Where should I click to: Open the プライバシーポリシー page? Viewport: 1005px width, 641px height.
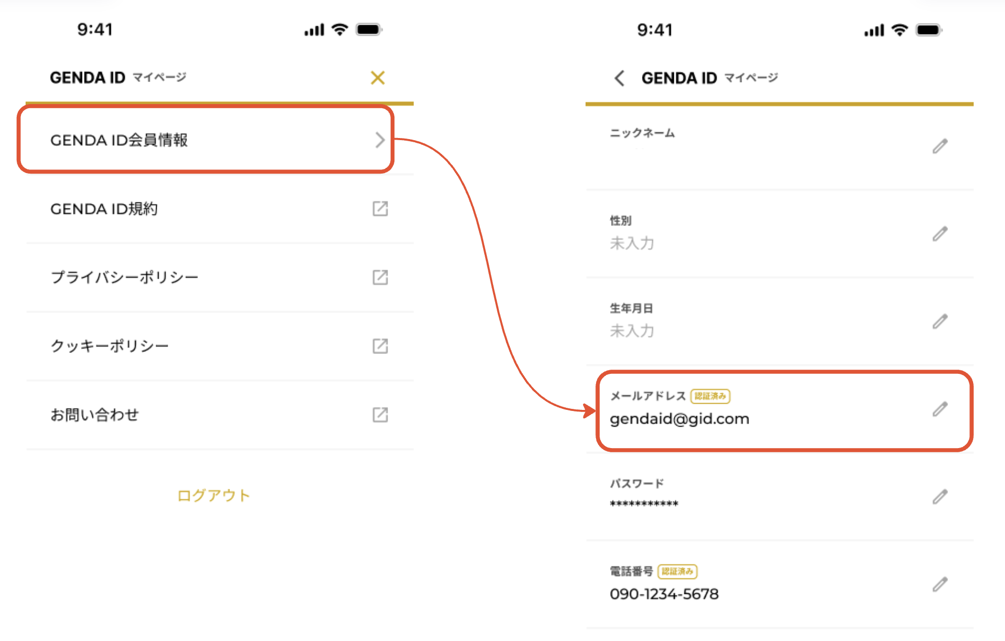[x=124, y=278]
